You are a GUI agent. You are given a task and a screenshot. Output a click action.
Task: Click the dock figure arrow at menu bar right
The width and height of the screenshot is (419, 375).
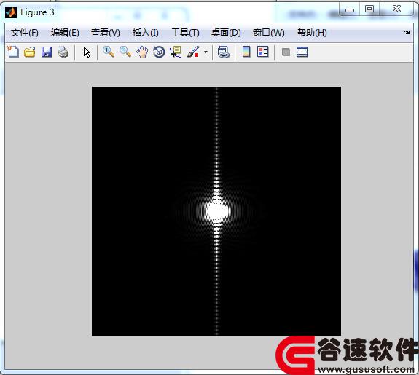coord(407,32)
